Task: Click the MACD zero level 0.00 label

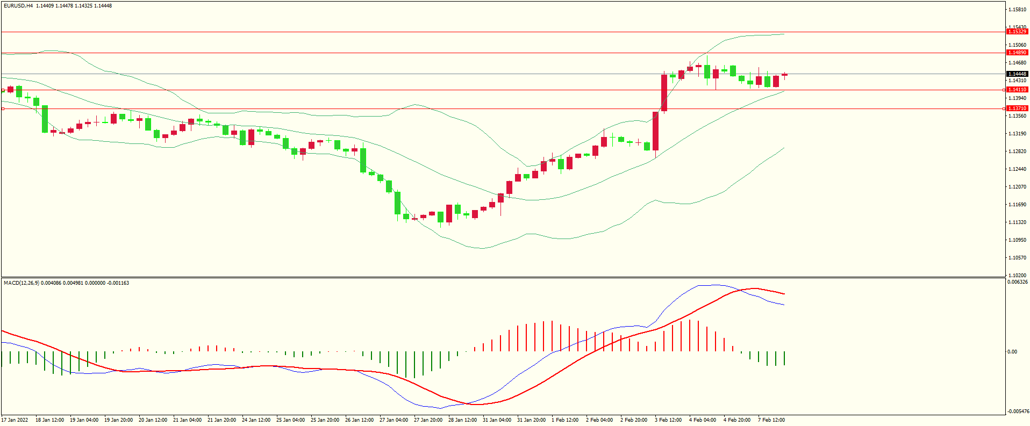Action: point(1012,352)
